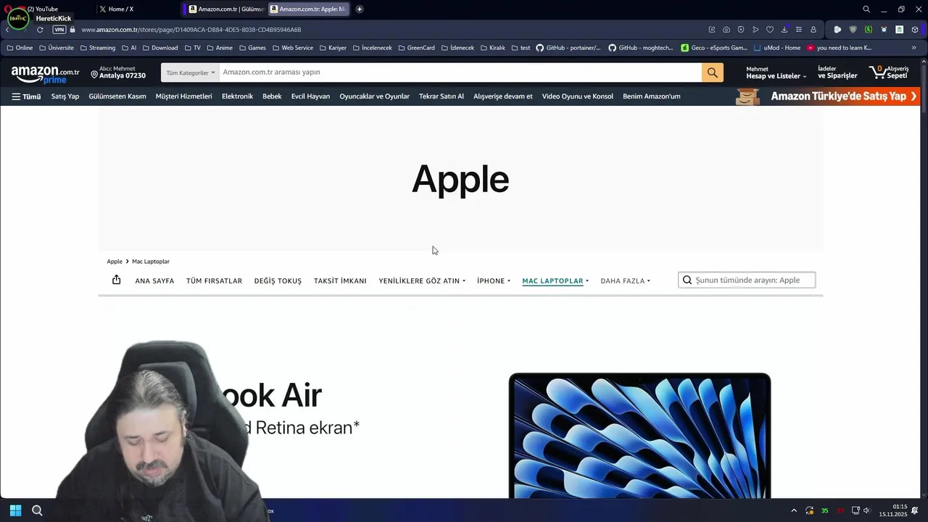The image size is (928, 522).
Task: Switch to Amazon.com.tr Gülümseten tab
Action: click(x=226, y=9)
